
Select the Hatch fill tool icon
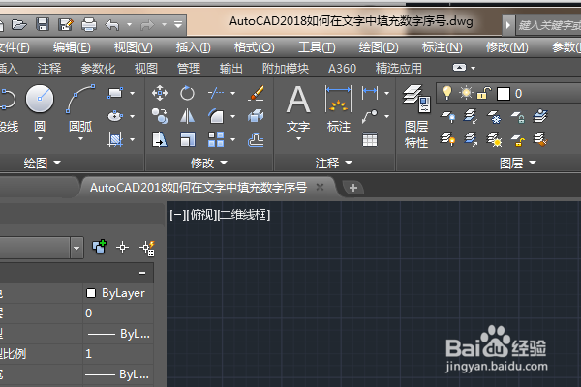click(115, 139)
